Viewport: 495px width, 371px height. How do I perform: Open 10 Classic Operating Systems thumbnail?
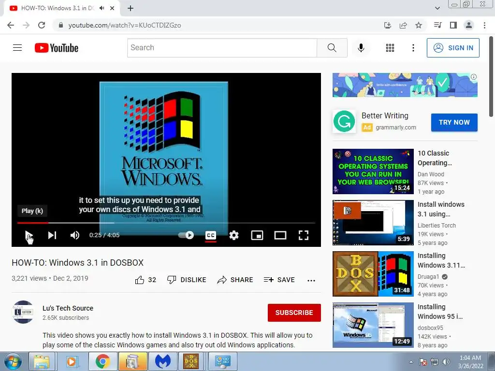tap(373, 171)
